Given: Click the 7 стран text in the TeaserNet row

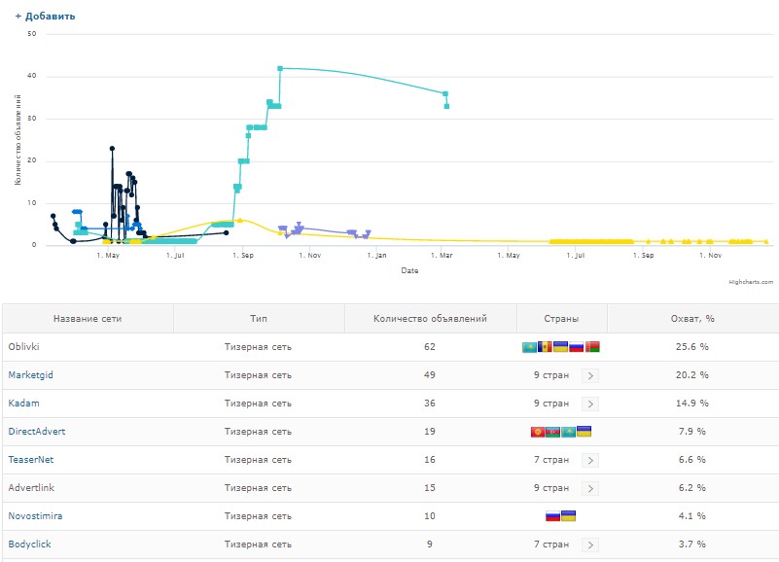Looking at the screenshot, I should 551,460.
